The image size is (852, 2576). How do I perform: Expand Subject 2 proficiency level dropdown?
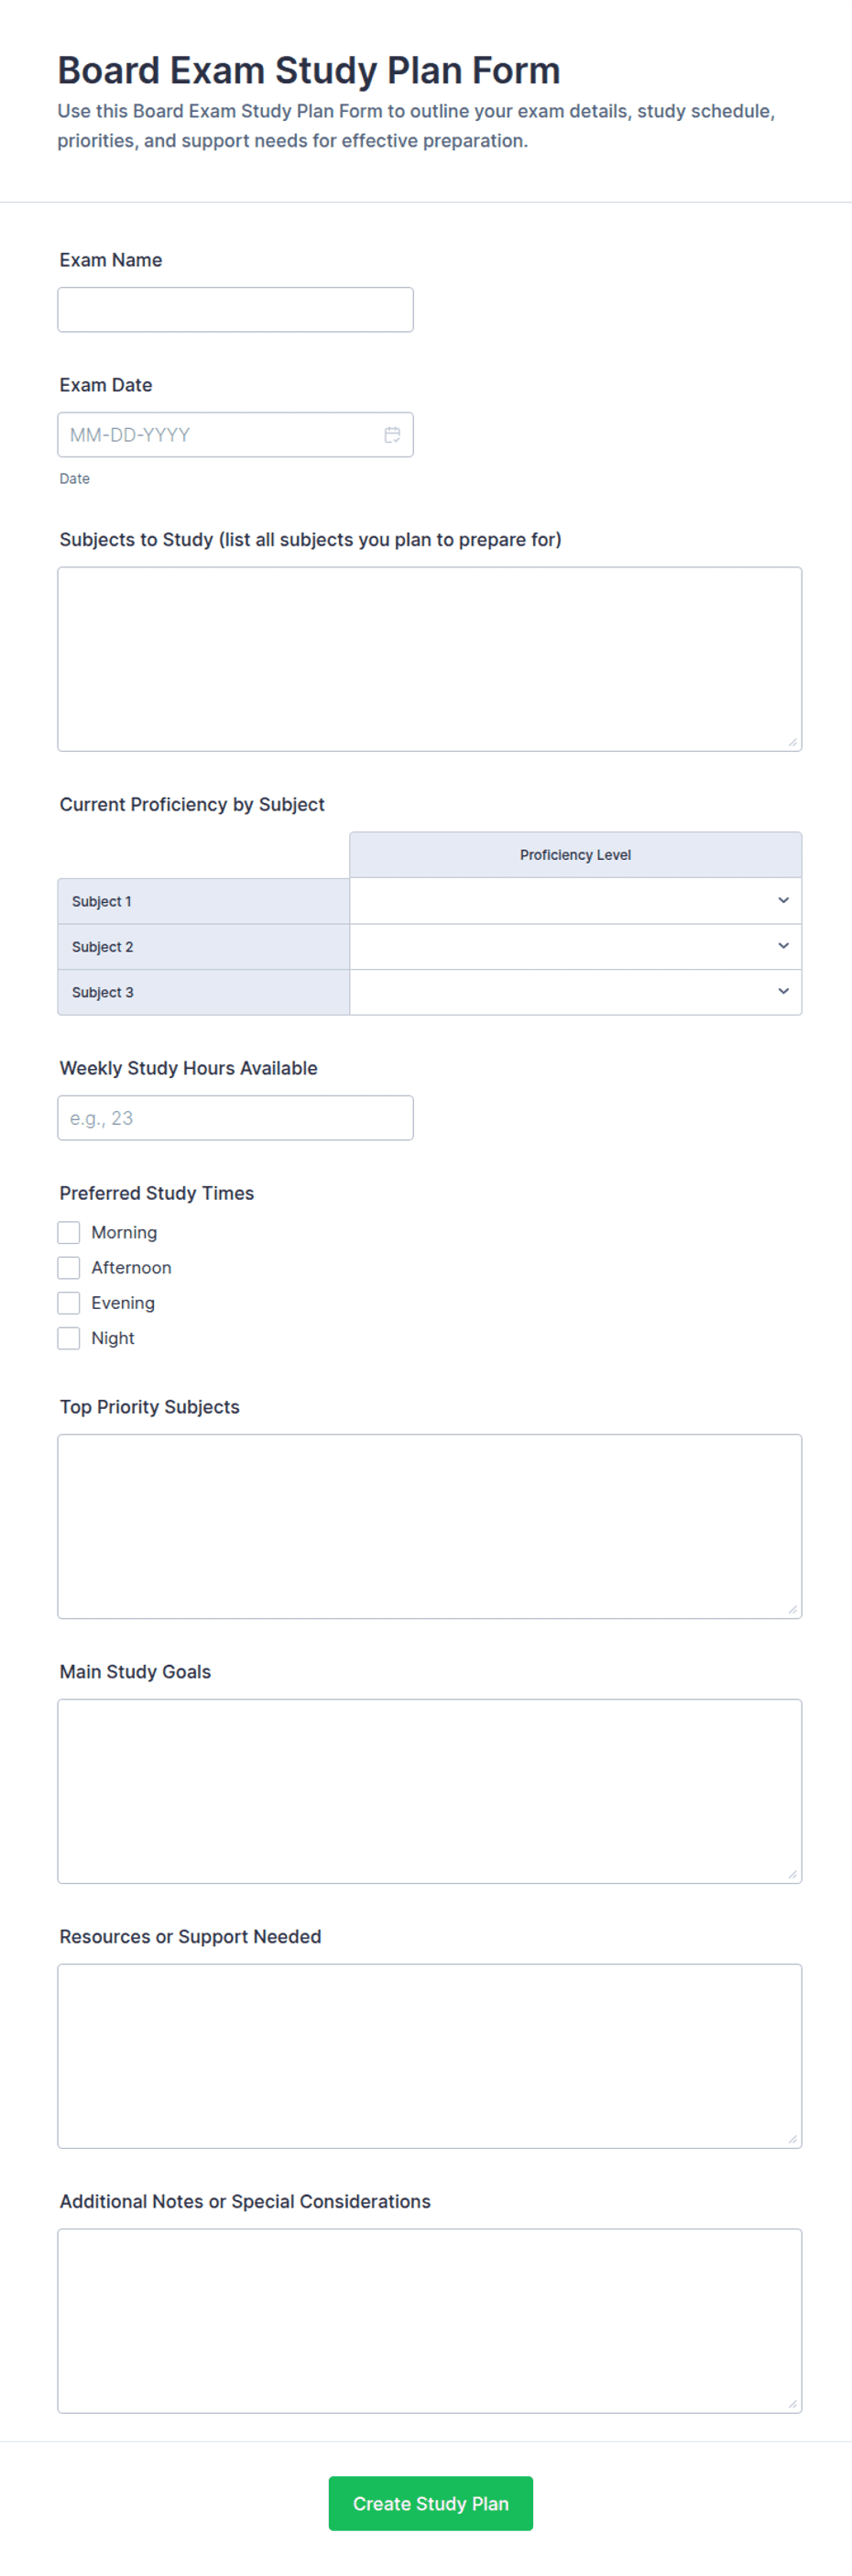(x=575, y=946)
